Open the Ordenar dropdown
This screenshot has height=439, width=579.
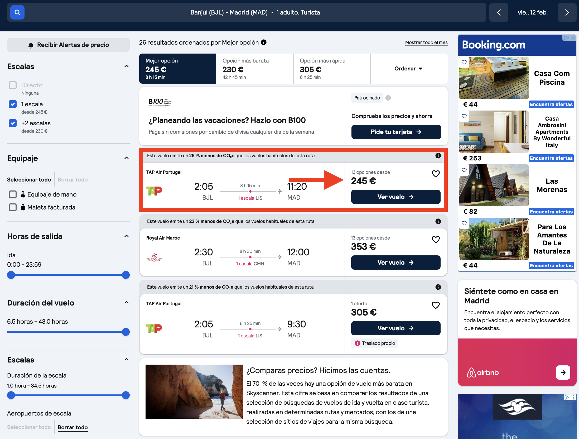408,69
